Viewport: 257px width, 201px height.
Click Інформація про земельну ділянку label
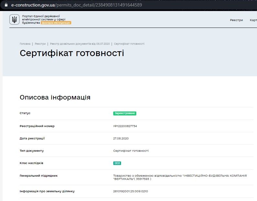(x=47, y=191)
